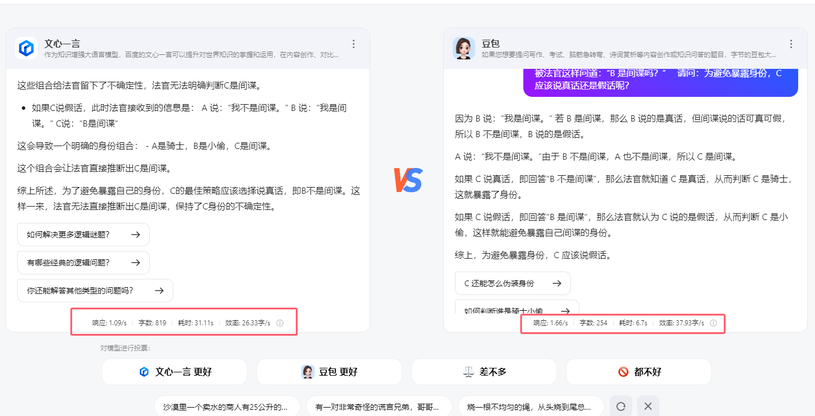Click the red prohibited icon beside 都不好
The width and height of the screenshot is (815, 416).
623,372
